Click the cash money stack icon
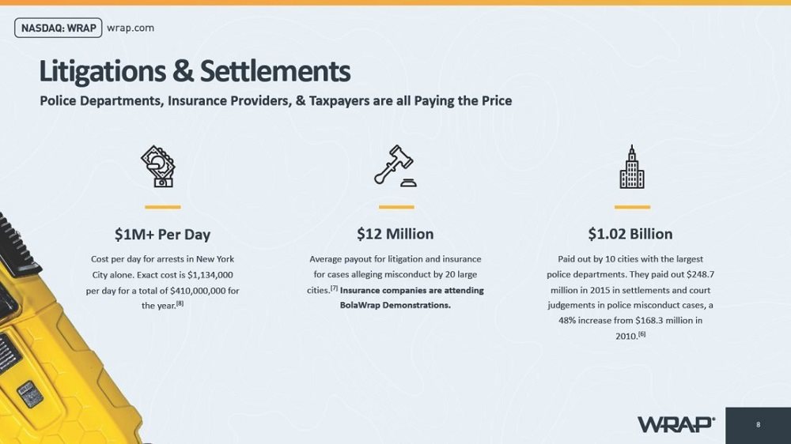 pyautogui.click(x=158, y=167)
